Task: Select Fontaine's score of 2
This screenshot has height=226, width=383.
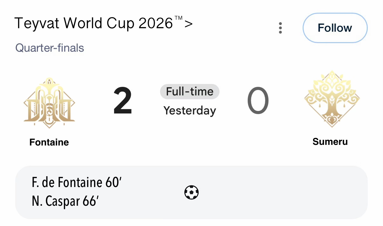Action: 123,101
